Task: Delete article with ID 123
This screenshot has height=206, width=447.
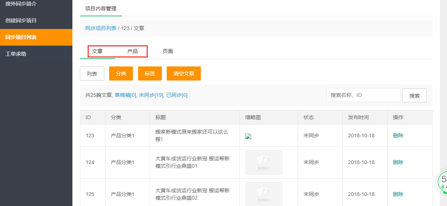Action: [x=398, y=135]
